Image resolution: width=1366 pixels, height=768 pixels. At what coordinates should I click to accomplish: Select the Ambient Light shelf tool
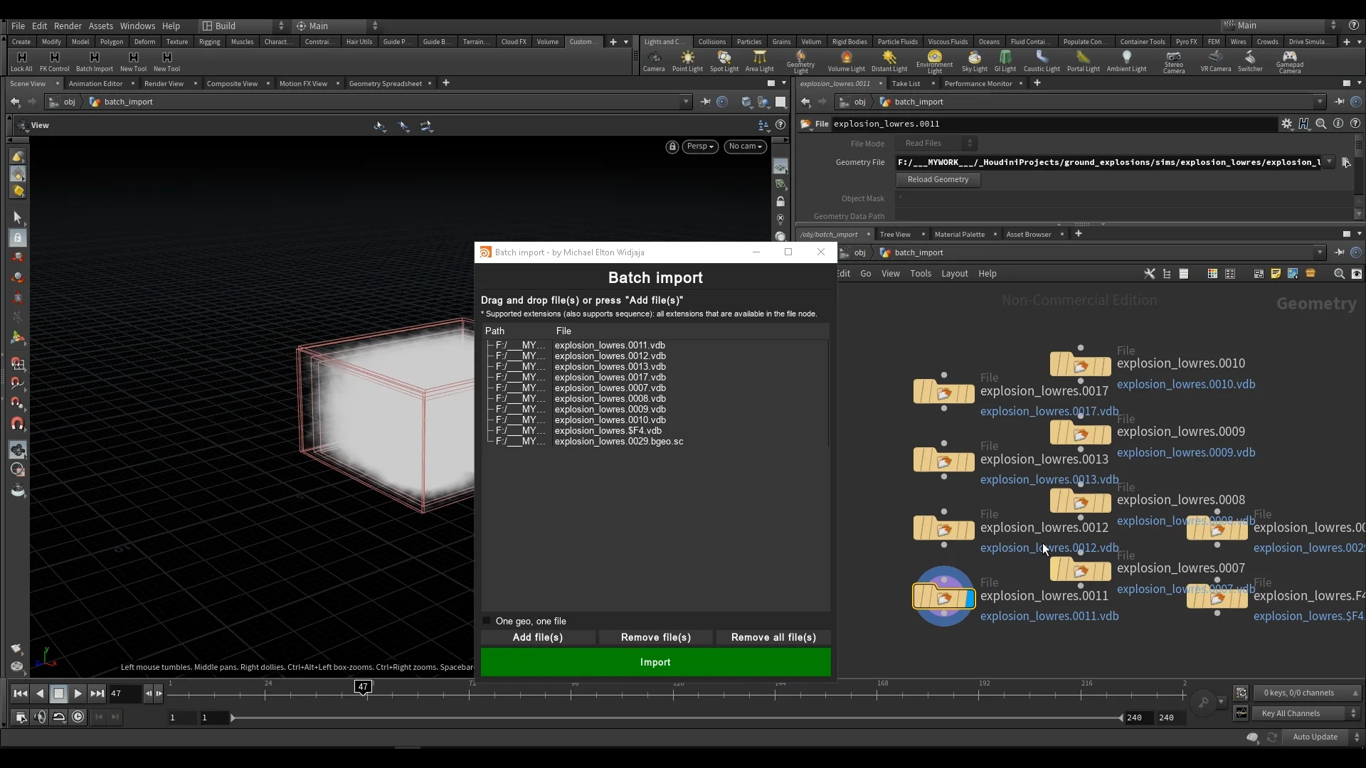click(1126, 61)
